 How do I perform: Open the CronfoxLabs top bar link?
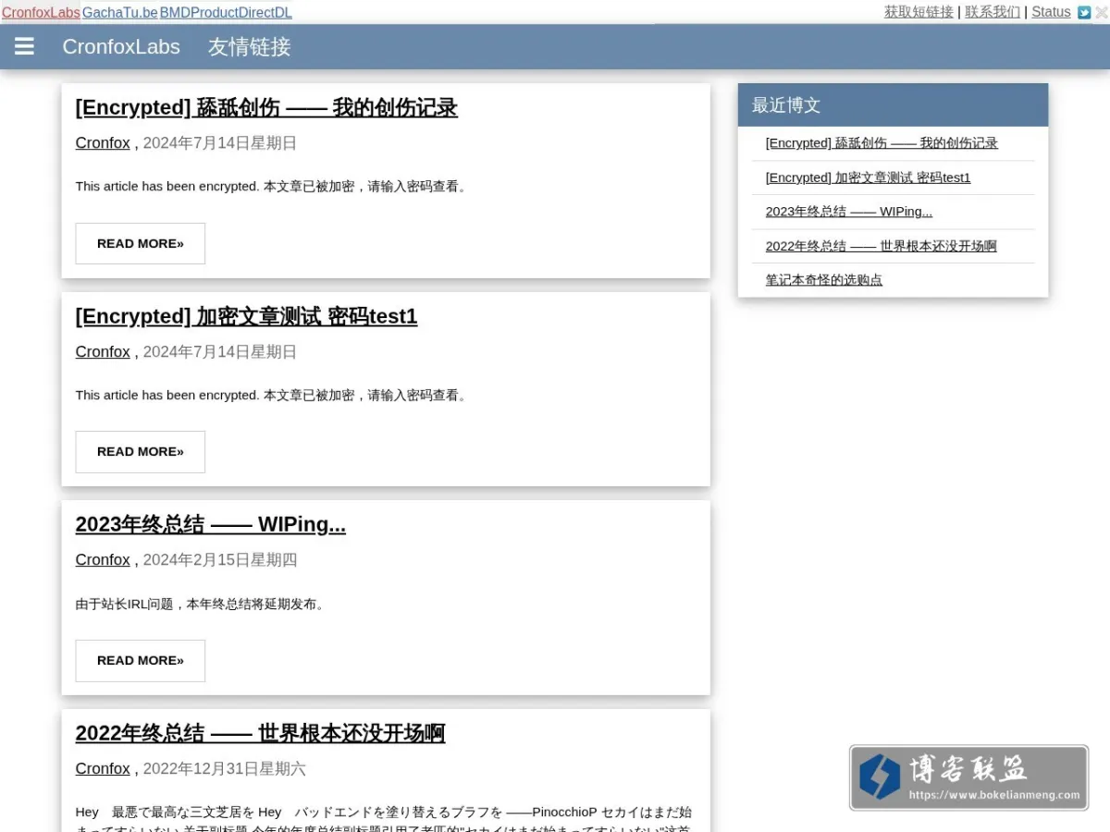(41, 13)
